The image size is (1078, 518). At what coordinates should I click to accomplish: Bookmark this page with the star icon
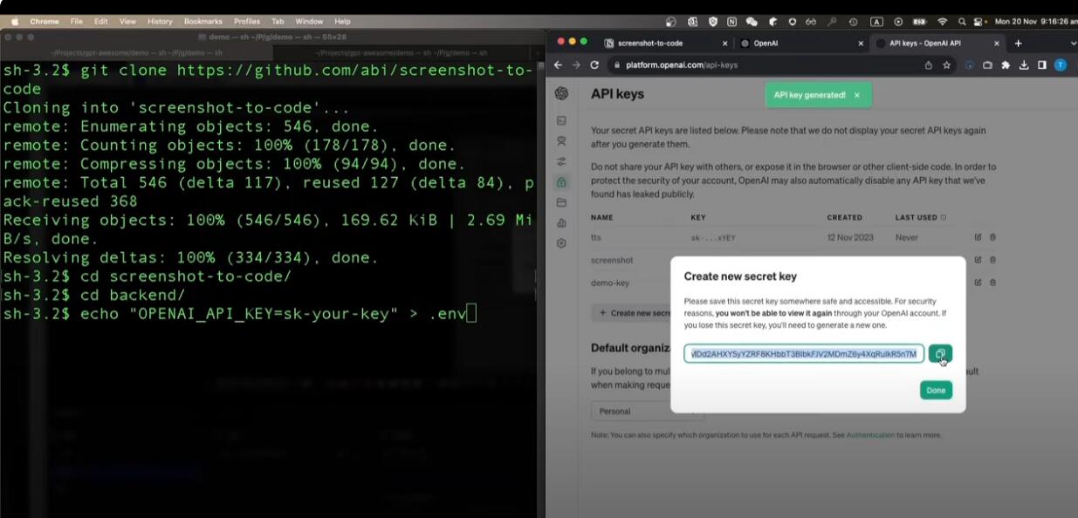point(946,65)
